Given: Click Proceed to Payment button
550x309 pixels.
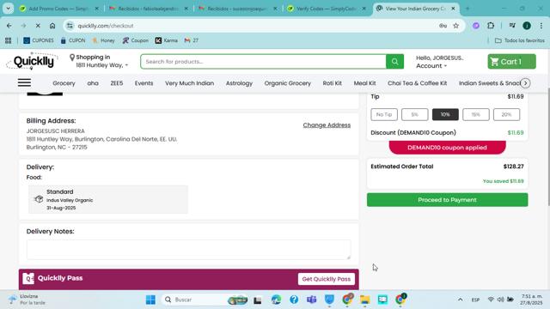Looking at the screenshot, I should click(447, 200).
